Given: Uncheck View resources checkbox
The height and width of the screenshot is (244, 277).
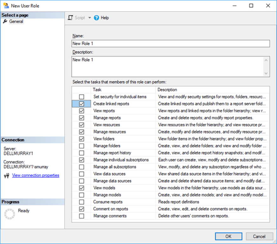Looking at the screenshot, I should (x=81, y=125).
